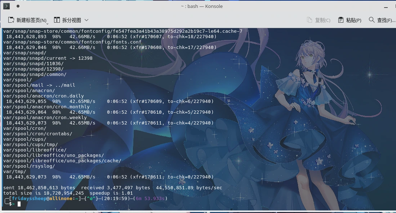The image size is (396, 213).
Task: Click the shell prompt input area
Action: [22, 204]
